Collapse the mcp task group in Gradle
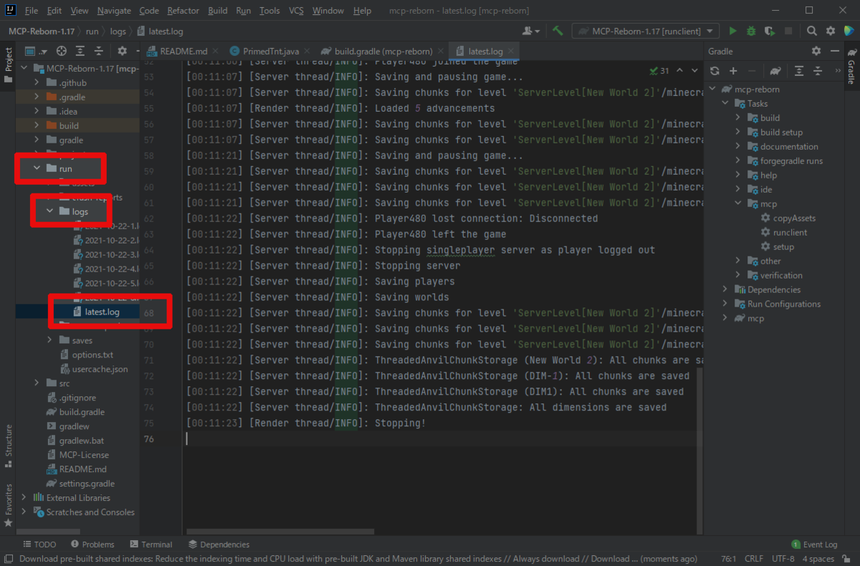This screenshot has height=566, width=860. [x=738, y=204]
